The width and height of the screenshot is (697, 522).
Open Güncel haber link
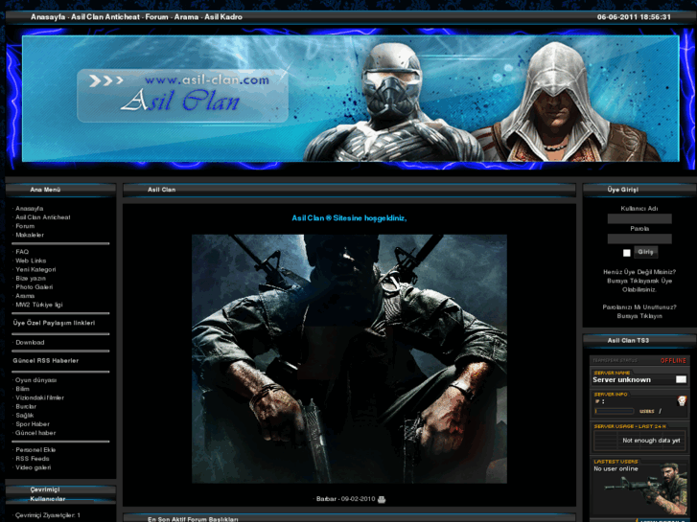(35, 433)
